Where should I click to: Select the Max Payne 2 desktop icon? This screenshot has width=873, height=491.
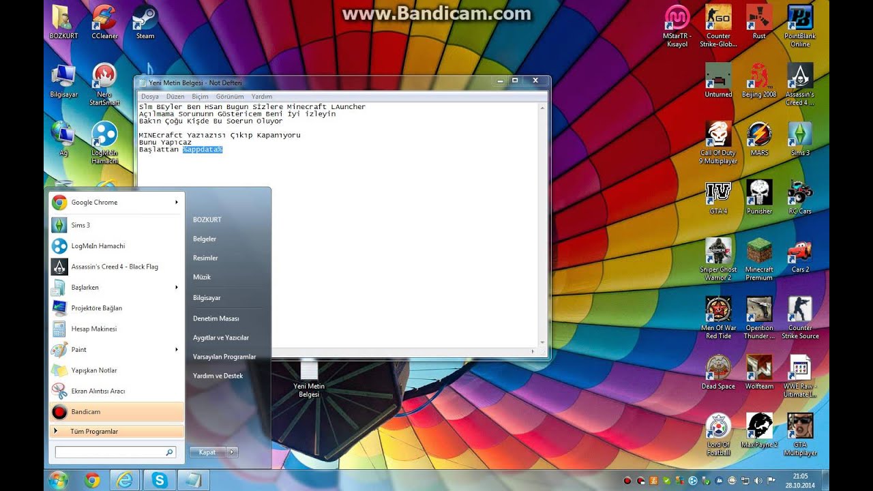(759, 431)
